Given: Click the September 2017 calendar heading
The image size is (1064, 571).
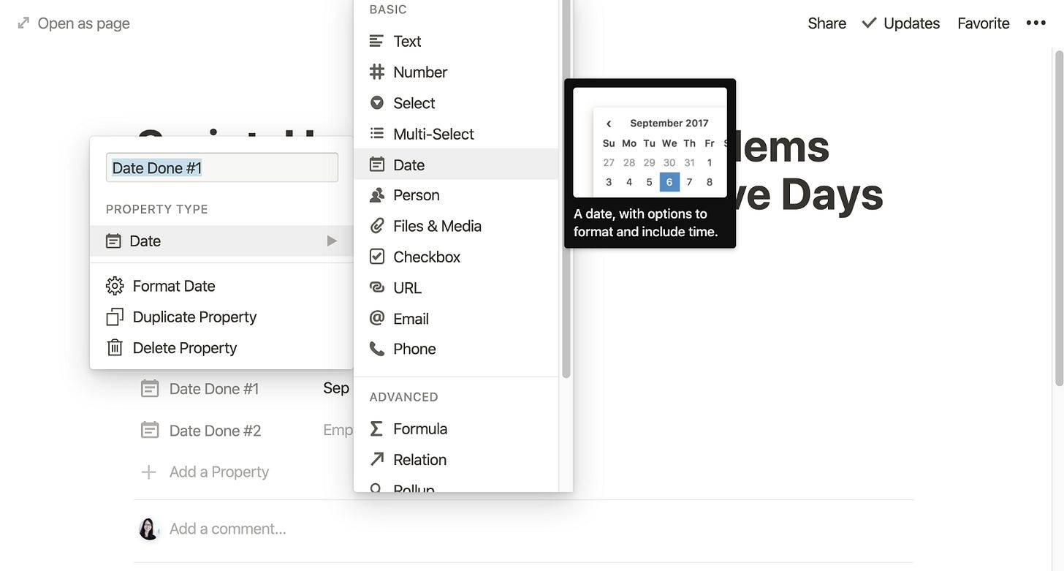Looking at the screenshot, I should click(x=669, y=124).
